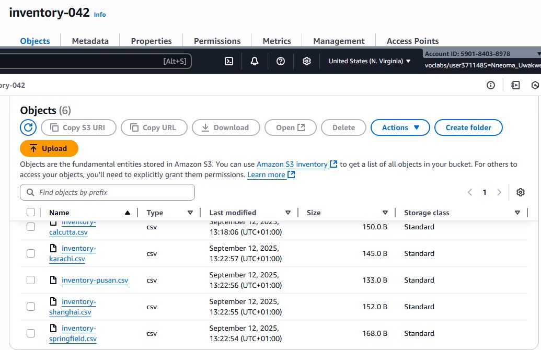Open the inventory-pusan.csv link
This screenshot has height=350, width=541.
[95, 280]
